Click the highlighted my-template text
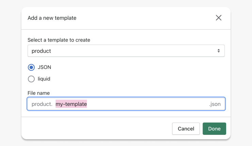Image resolution: width=252 pixels, height=146 pixels. (x=71, y=104)
